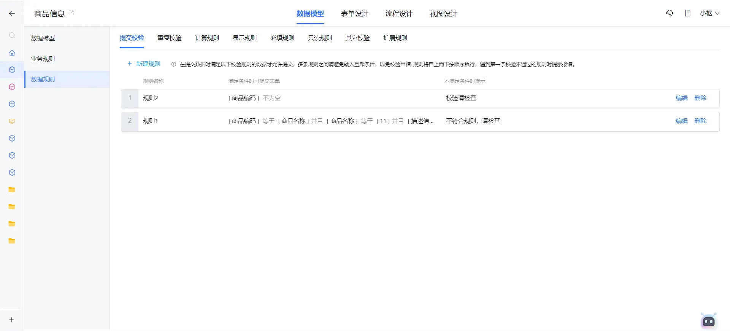Switch to the 数据模型 top navigation tab
Image resolution: width=730 pixels, height=331 pixels.
point(310,14)
